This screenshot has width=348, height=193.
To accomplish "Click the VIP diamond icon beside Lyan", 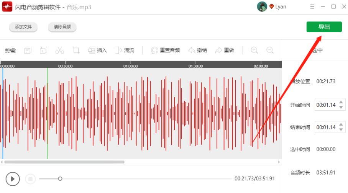I will click(x=271, y=7).
